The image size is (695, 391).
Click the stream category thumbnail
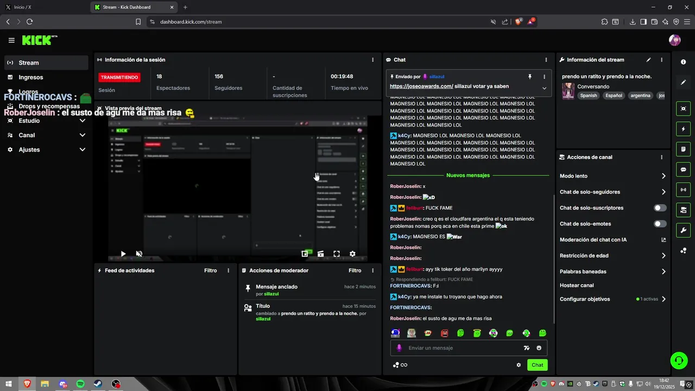tap(568, 91)
